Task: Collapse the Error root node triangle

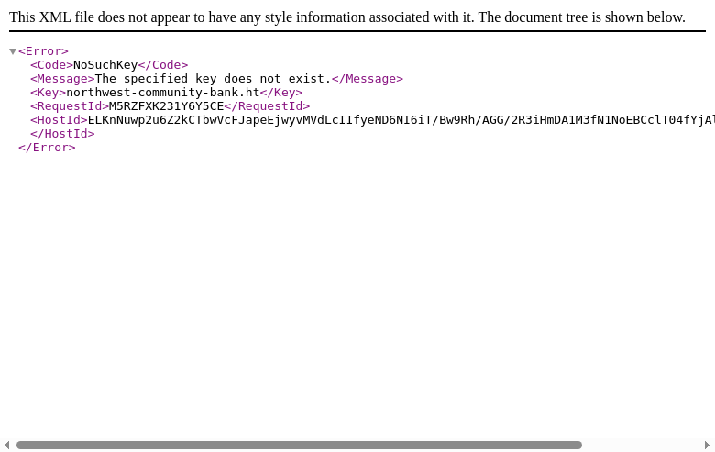Action: click(13, 51)
